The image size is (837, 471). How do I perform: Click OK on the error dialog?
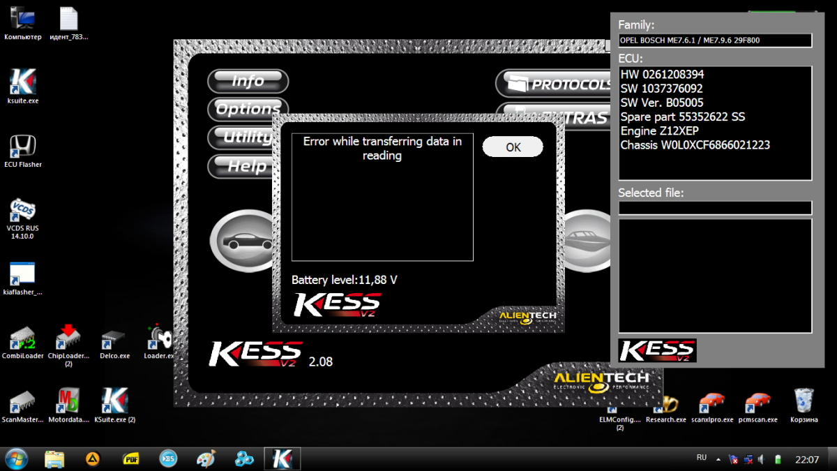(x=513, y=147)
